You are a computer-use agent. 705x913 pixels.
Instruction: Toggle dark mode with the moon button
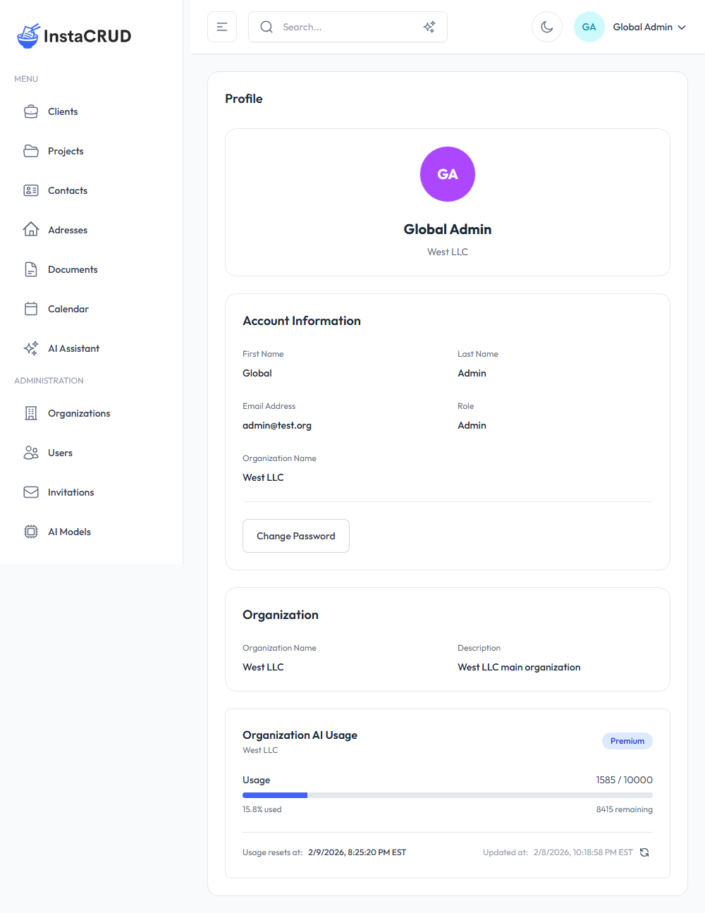pos(547,27)
